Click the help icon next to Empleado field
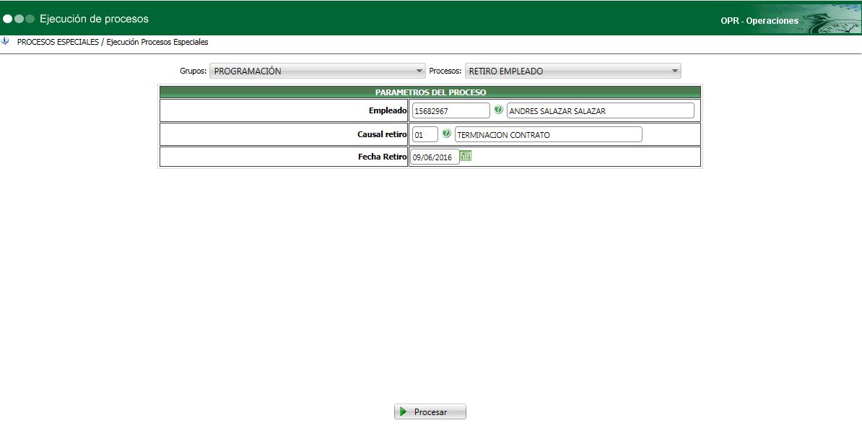Image resolution: width=862 pixels, height=436 pixels. coord(499,110)
